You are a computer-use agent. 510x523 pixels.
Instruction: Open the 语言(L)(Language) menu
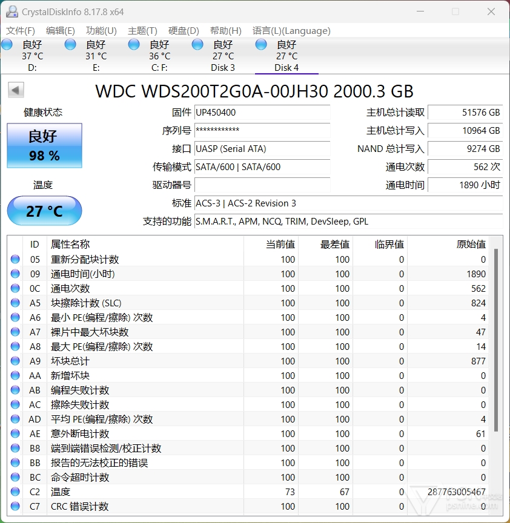pyautogui.click(x=291, y=31)
